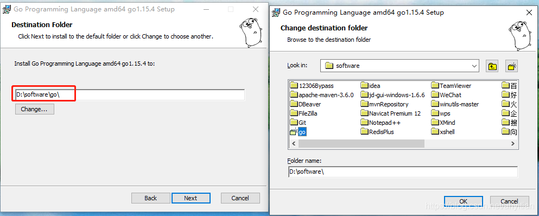The width and height of the screenshot is (539, 216).
Task: Select the Navicat Premium 12 folder
Action: point(391,113)
